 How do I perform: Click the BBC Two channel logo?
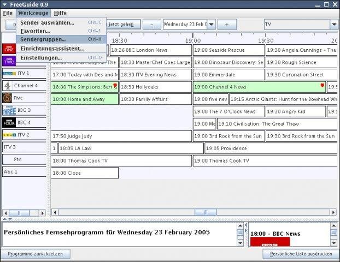(x=9, y=61)
